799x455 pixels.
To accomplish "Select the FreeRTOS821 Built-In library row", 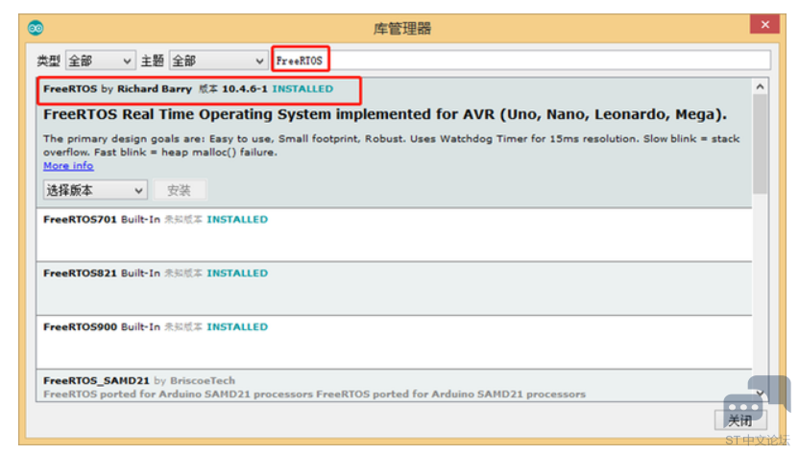I will 394,289.
